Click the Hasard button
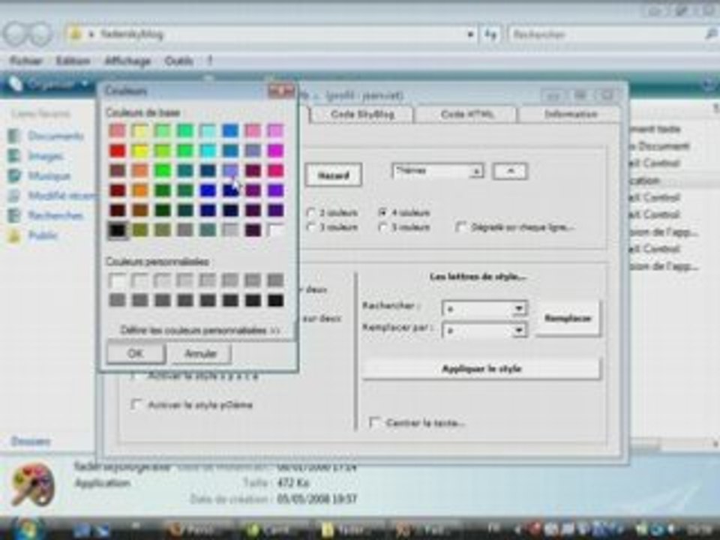Image resolution: width=720 pixels, height=540 pixels. click(334, 175)
